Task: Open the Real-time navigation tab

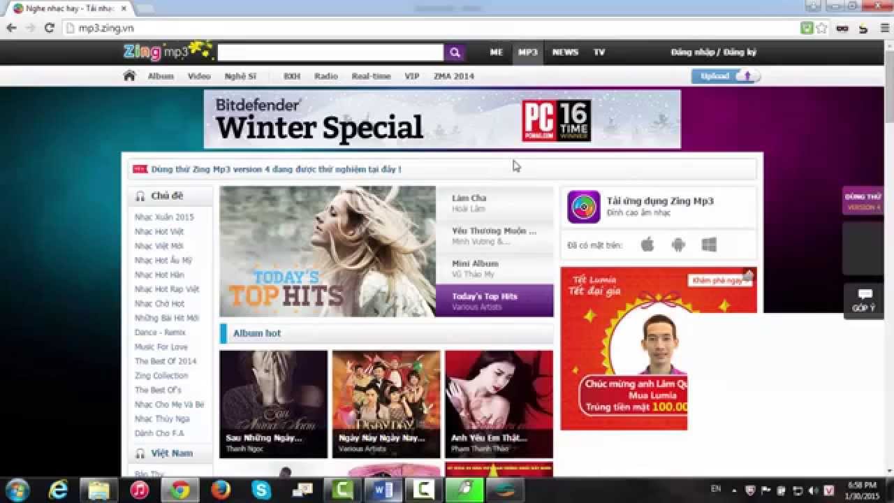Action: (371, 76)
